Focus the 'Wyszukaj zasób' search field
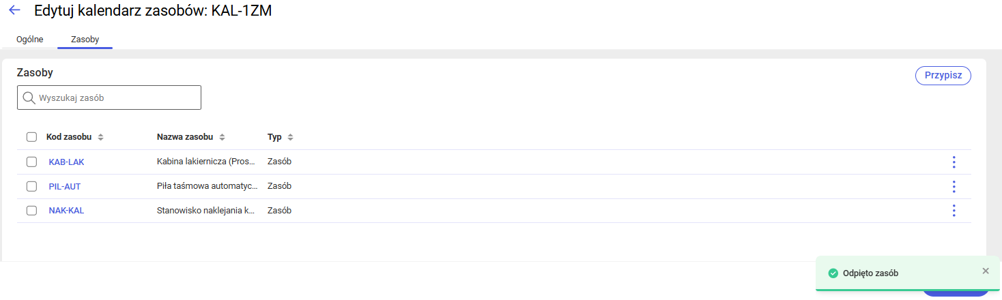The image size is (1002, 300). point(116,97)
